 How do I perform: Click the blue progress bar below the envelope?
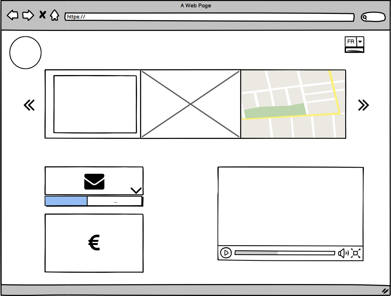[66, 201]
